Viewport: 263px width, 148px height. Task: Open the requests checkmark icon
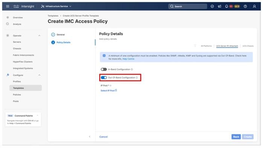click(212, 6)
